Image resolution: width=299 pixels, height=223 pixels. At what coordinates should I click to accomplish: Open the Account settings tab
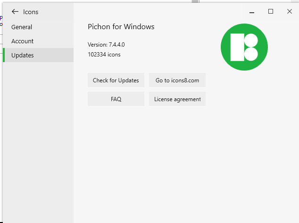[38, 41]
